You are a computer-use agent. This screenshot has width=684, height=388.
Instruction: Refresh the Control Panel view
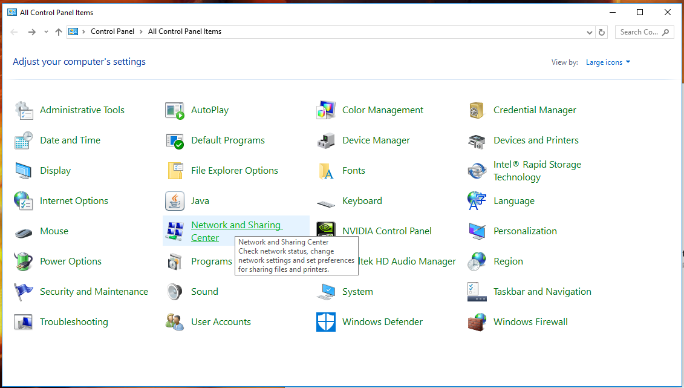602,32
